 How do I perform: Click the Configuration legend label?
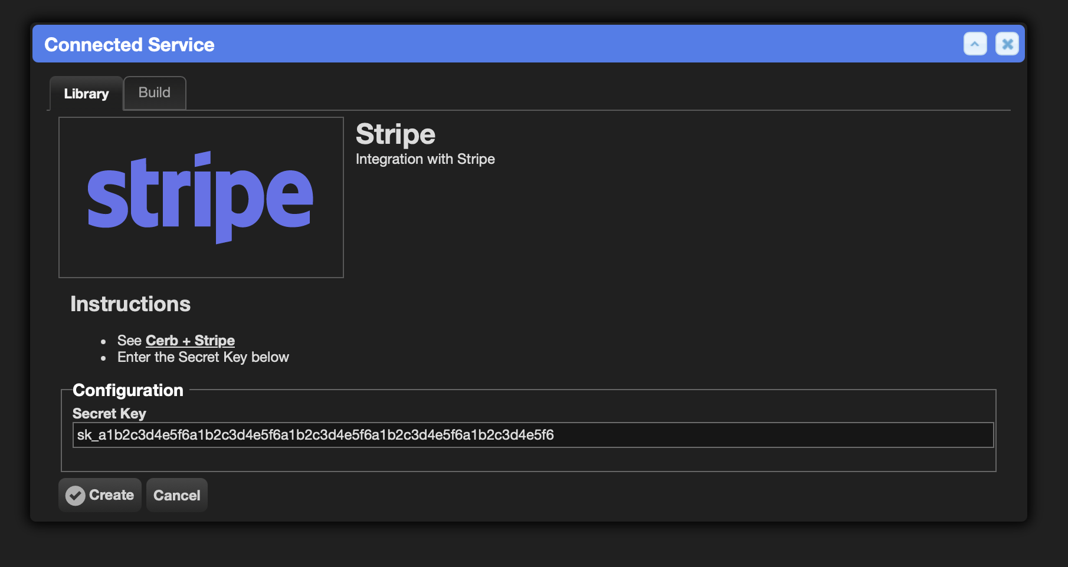[x=128, y=390]
